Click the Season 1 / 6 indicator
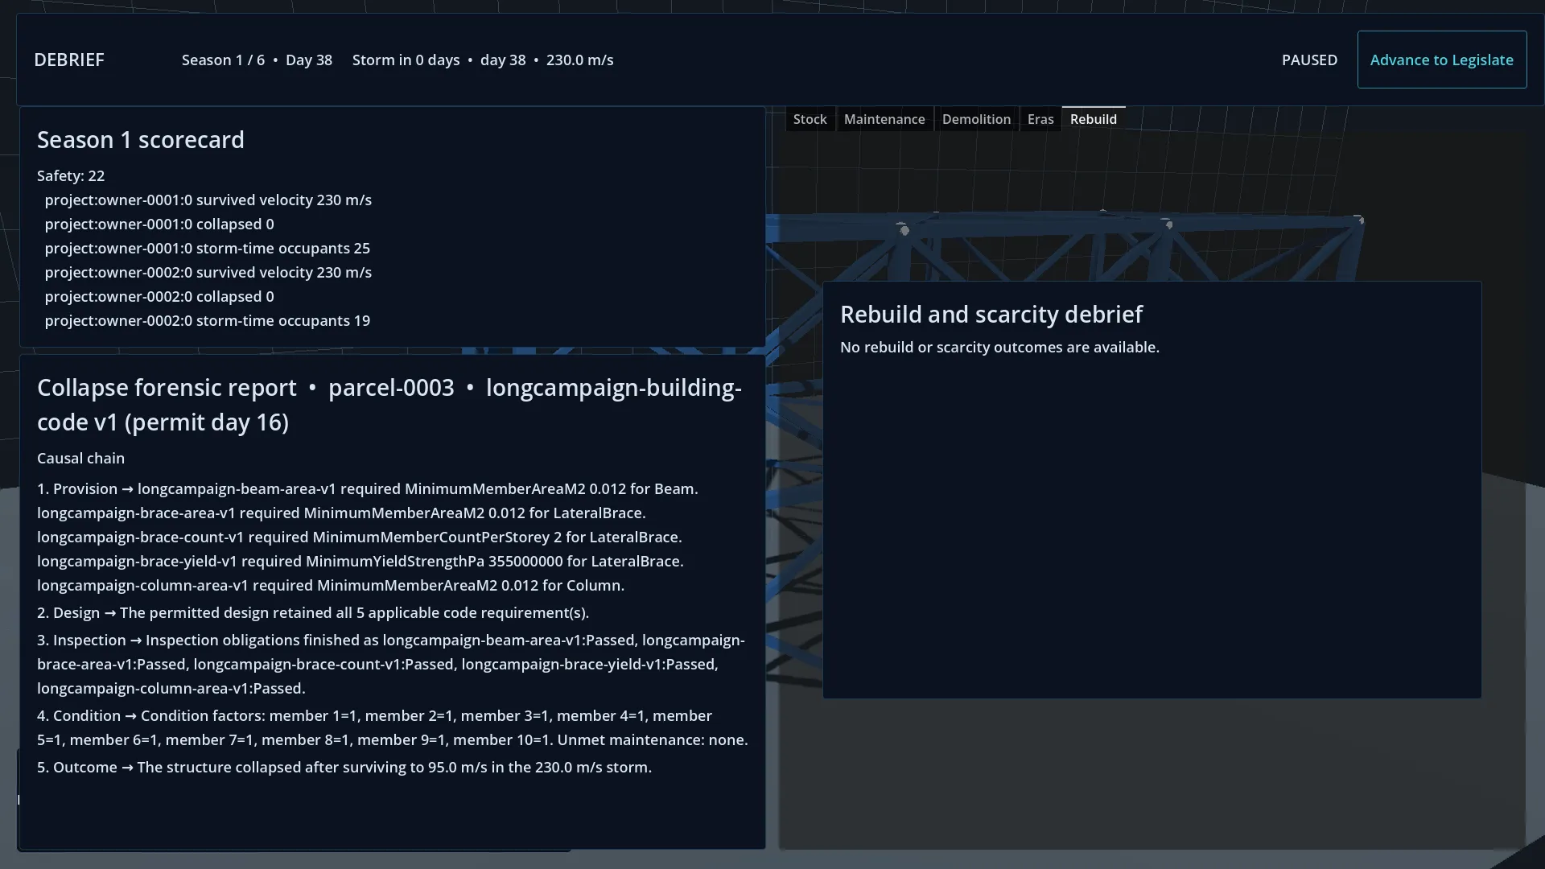This screenshot has width=1545, height=869. [223, 60]
